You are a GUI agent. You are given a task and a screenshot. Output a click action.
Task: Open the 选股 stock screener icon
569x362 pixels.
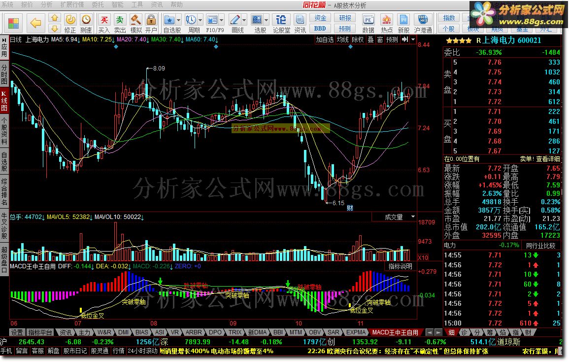[257, 20]
